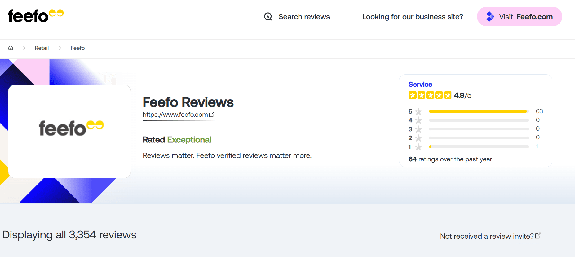Click the five yellow rating stars
Image resolution: width=575 pixels, height=257 pixels.
pyautogui.click(x=430, y=95)
